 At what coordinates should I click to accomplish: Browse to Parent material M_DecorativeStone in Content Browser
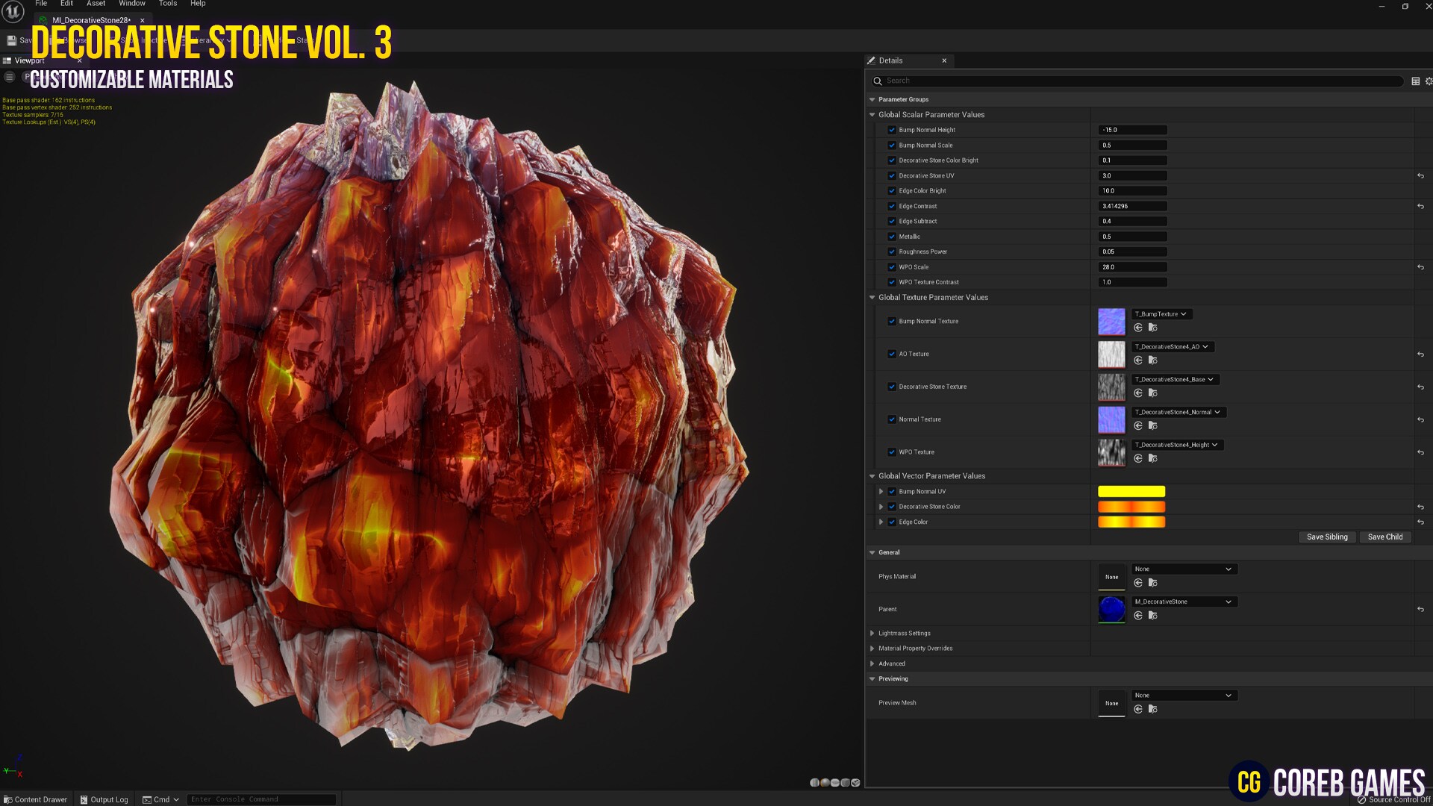1152,616
